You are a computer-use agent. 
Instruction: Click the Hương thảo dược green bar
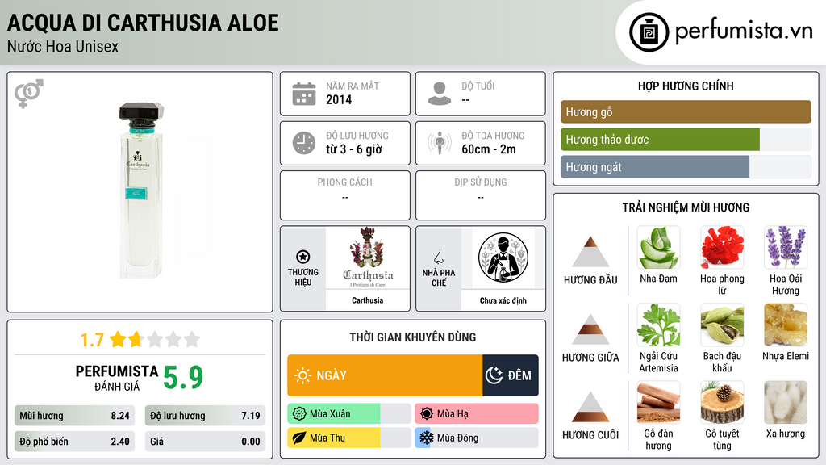[660, 140]
